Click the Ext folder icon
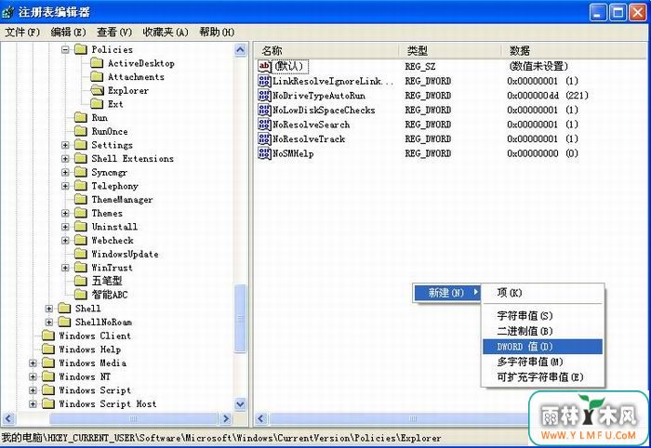The height and width of the screenshot is (448, 651). 97,104
